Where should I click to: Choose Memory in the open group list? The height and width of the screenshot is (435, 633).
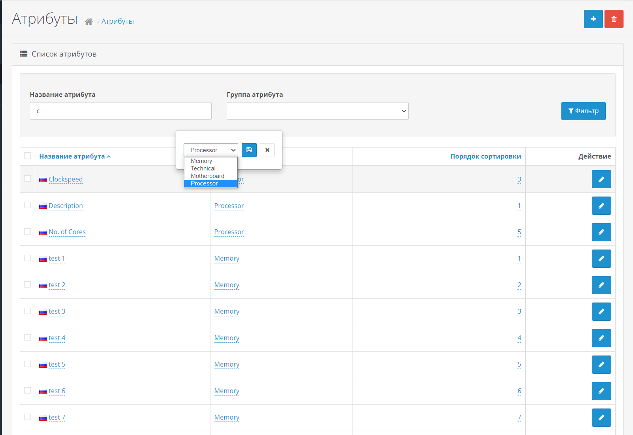click(x=210, y=161)
